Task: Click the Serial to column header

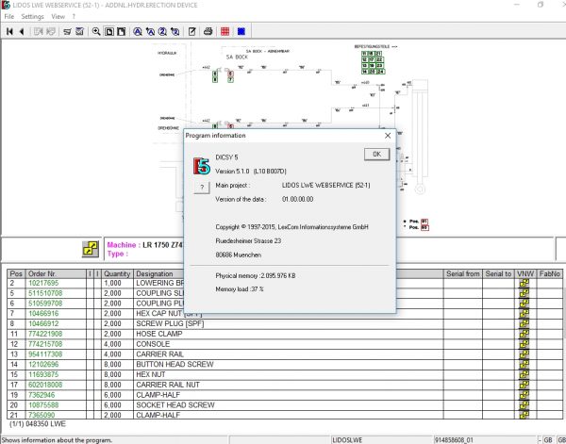Action: [498, 273]
